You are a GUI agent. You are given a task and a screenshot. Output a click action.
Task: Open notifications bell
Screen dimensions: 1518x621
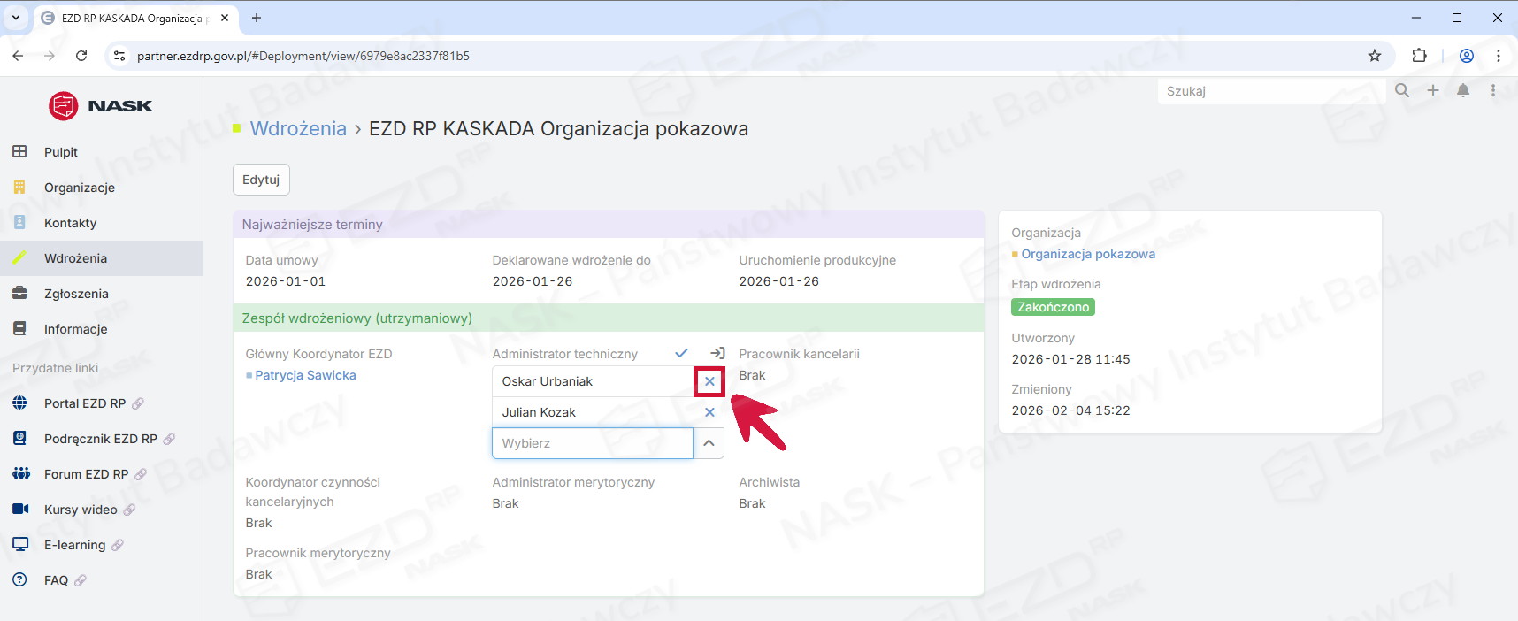(x=1463, y=90)
